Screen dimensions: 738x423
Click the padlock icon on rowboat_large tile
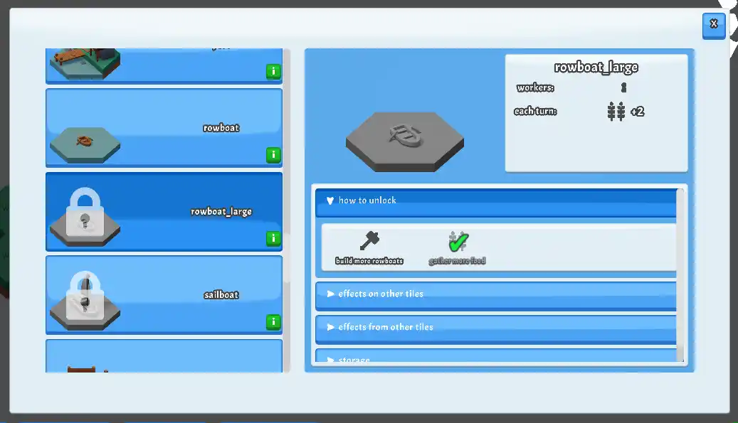85,213
